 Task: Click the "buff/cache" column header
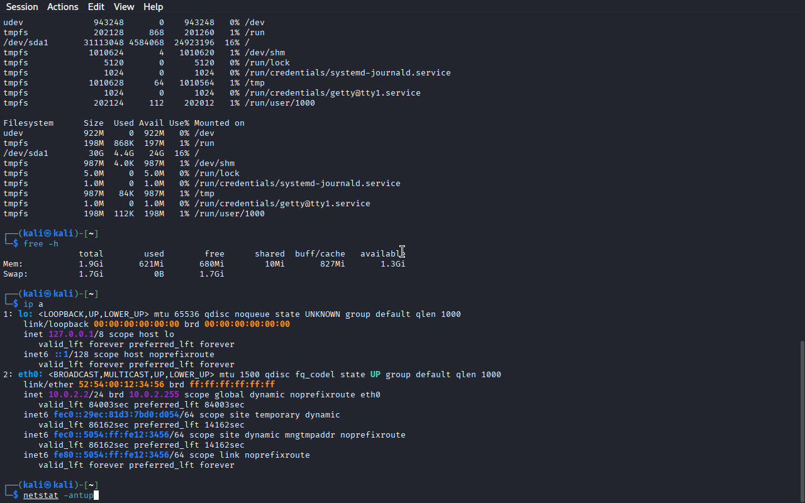[x=319, y=254]
